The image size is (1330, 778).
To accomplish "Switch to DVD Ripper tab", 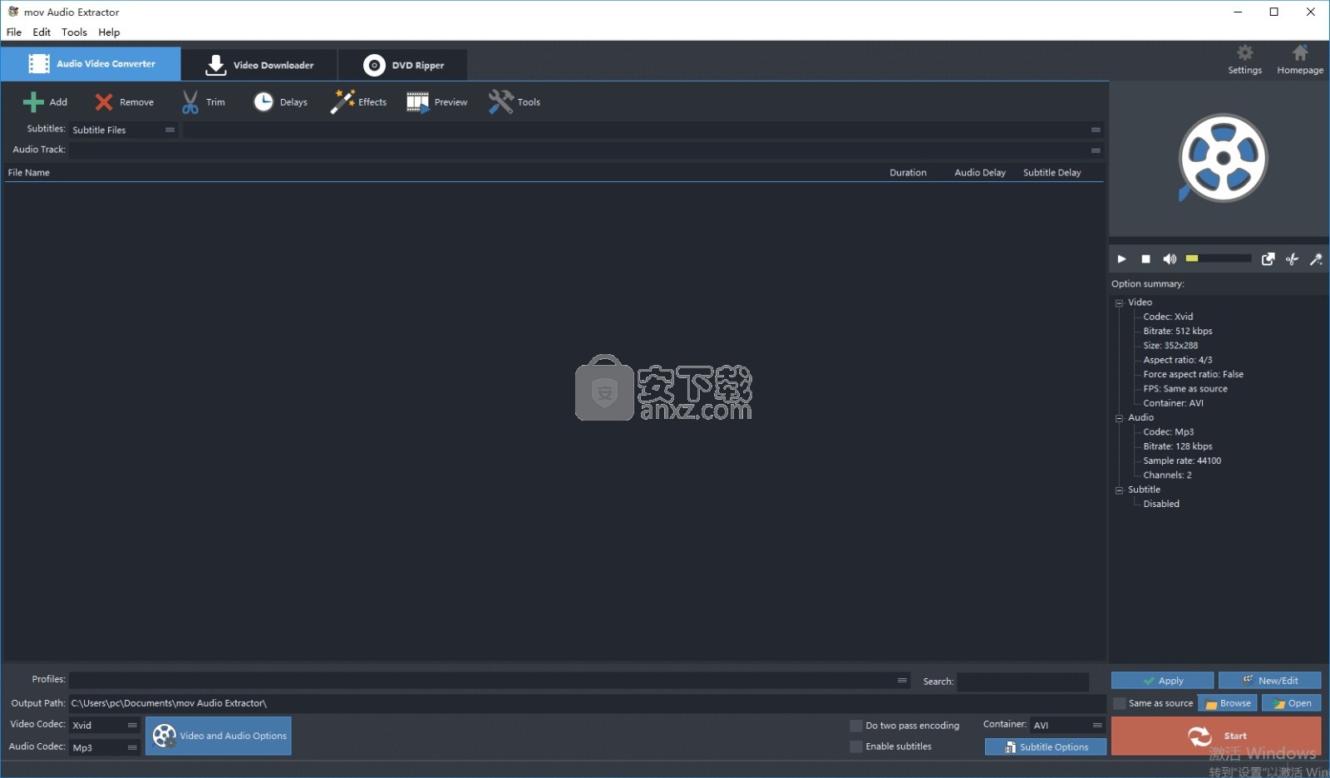I will coord(403,65).
